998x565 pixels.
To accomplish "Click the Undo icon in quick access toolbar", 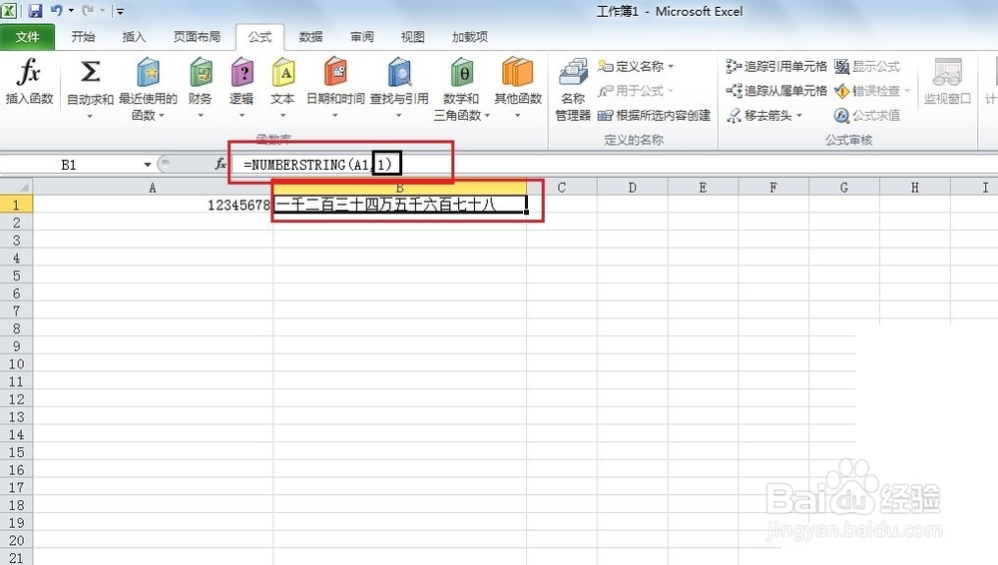I will [x=57, y=11].
